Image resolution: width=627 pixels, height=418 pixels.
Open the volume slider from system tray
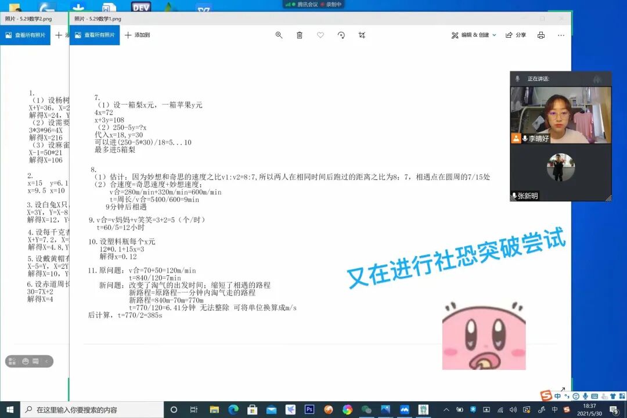pos(513,409)
